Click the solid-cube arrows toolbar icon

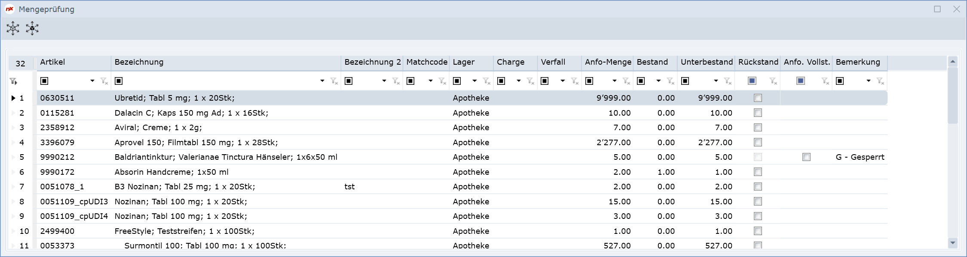tap(32, 28)
